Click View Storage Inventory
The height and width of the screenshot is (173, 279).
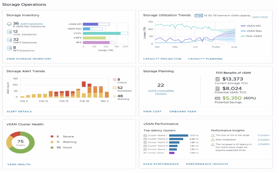click(29, 59)
